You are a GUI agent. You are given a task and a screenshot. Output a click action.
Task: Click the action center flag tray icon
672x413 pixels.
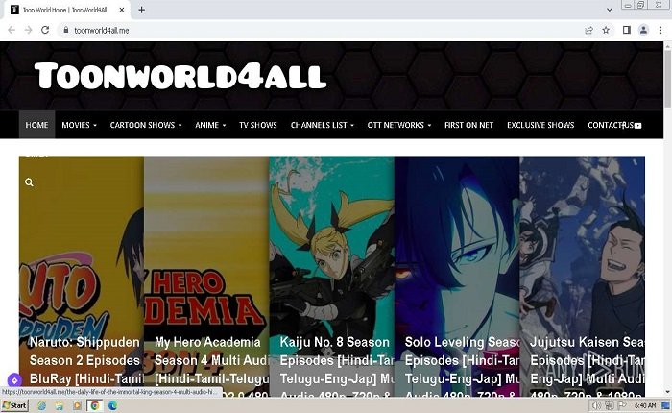click(x=622, y=405)
